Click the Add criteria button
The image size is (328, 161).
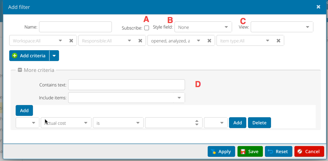click(29, 56)
